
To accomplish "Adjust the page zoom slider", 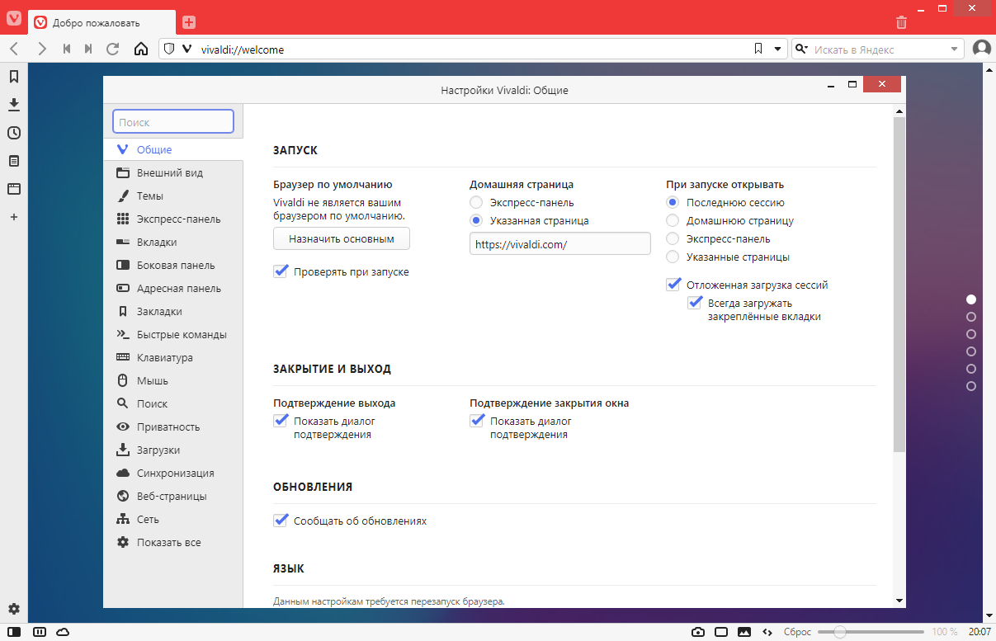I will (x=840, y=632).
